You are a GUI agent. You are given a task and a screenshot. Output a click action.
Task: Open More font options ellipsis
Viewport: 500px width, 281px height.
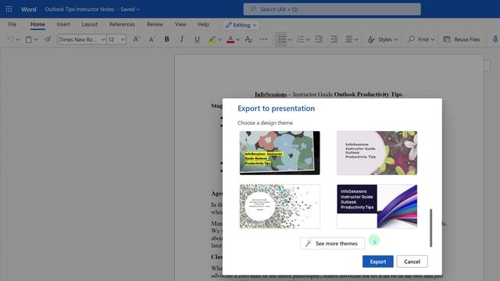point(264,39)
